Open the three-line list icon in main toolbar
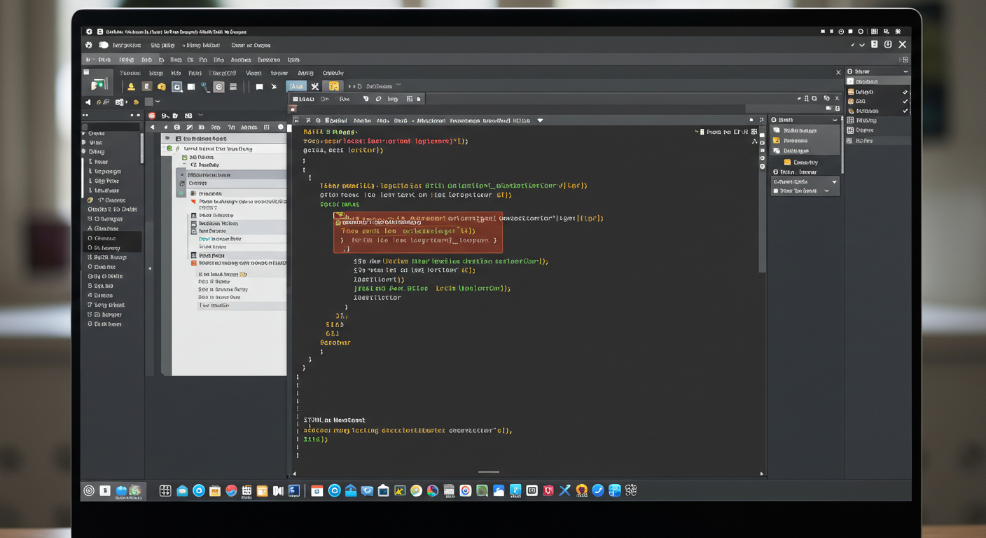 click(233, 87)
